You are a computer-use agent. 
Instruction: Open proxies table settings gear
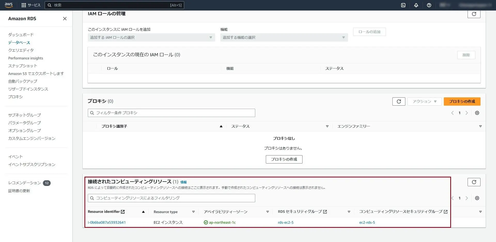(477, 113)
